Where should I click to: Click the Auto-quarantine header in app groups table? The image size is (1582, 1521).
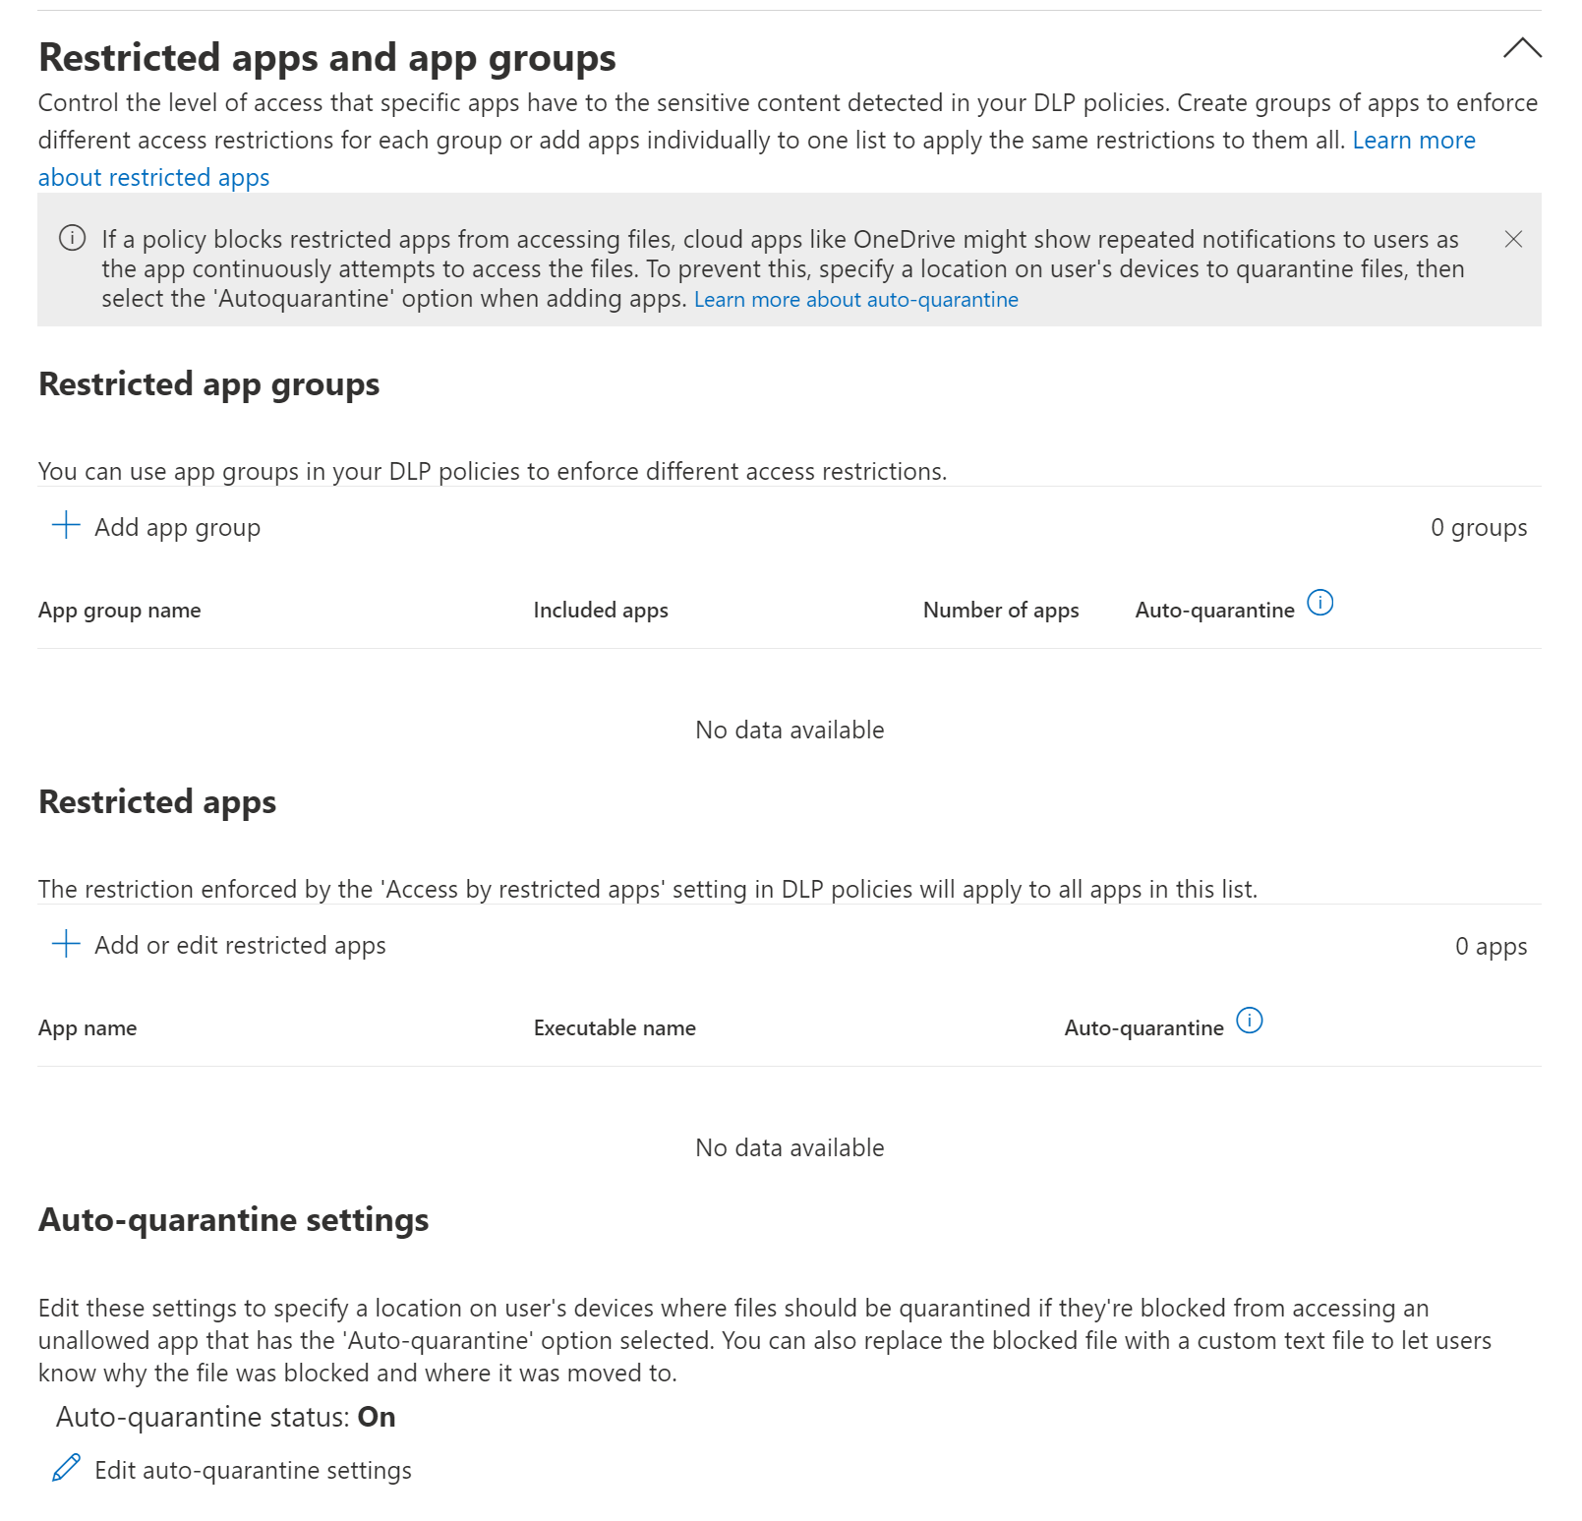[x=1214, y=611]
